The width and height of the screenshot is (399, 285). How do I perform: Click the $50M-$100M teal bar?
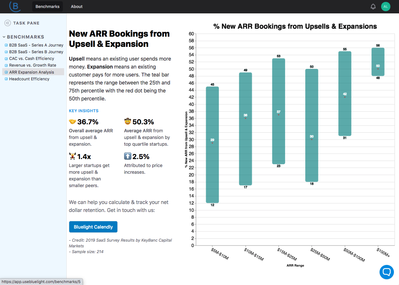pos(345,94)
